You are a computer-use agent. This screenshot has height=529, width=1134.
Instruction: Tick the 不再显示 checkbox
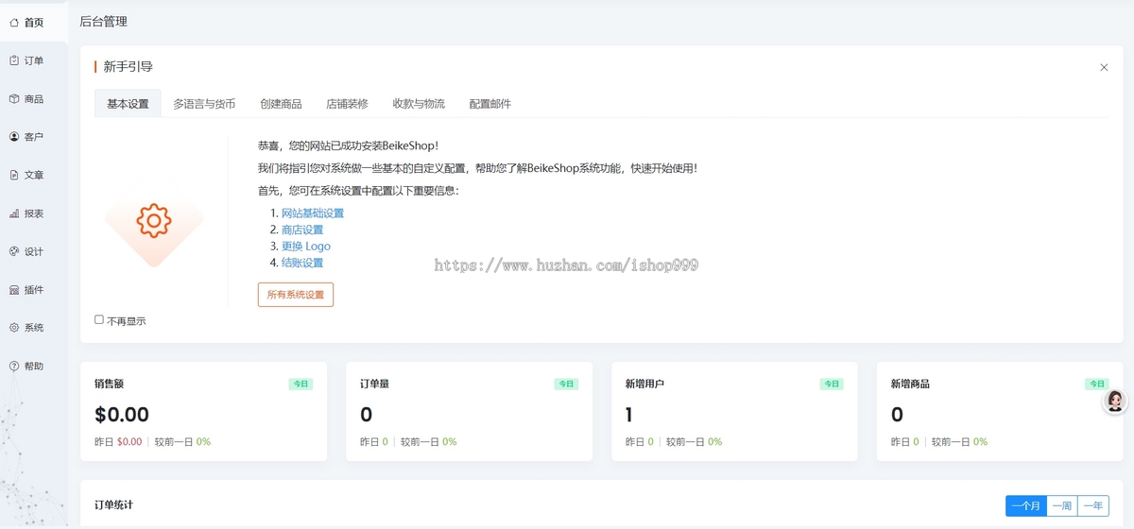(99, 319)
